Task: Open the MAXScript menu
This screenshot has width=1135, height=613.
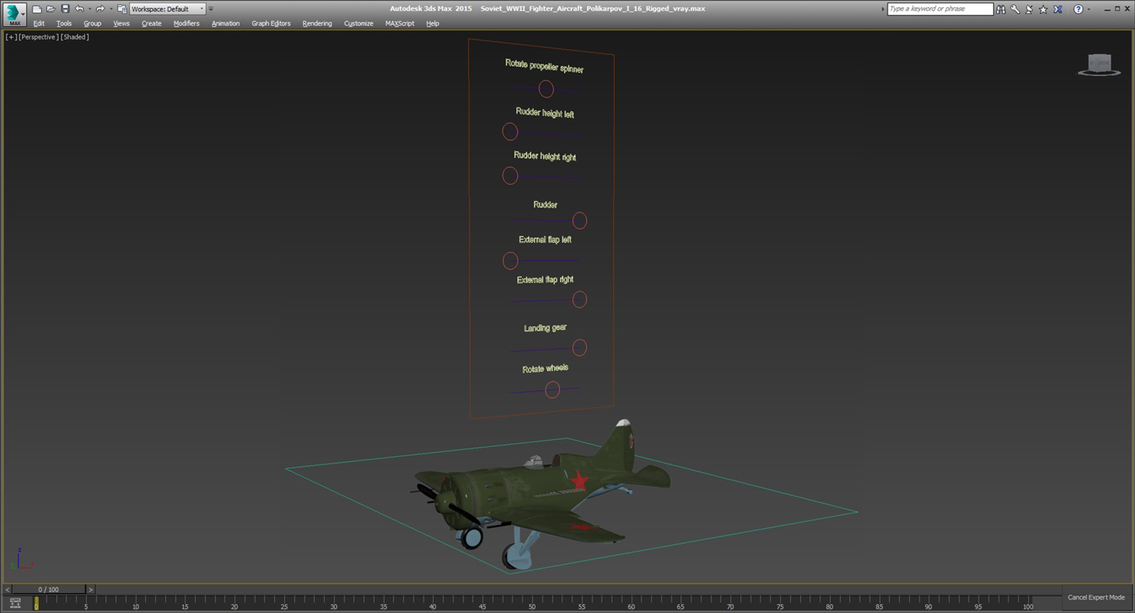Action: click(400, 24)
